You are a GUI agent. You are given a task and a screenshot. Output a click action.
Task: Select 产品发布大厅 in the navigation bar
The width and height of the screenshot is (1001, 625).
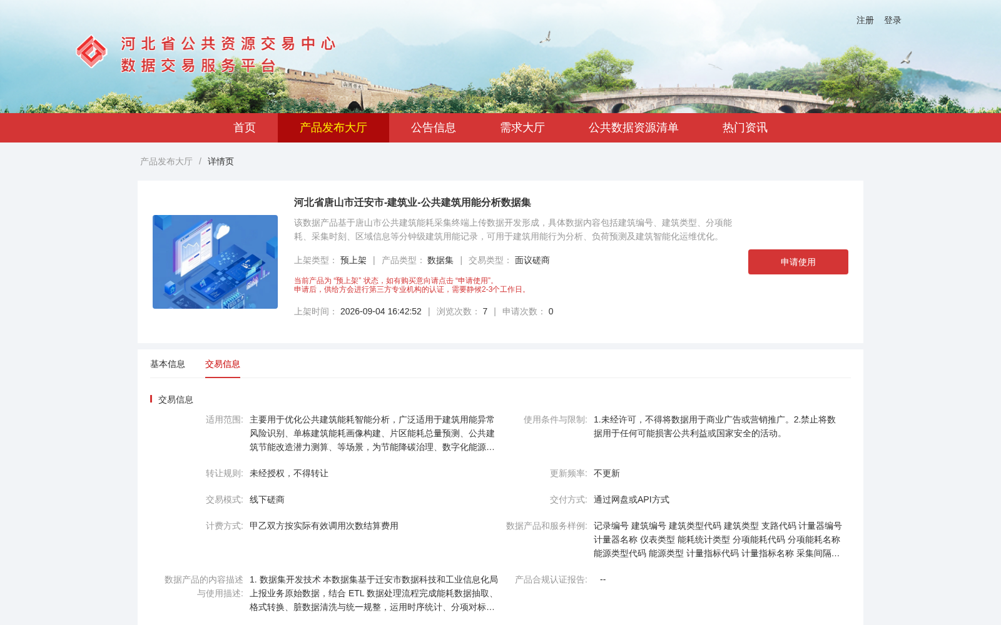click(333, 127)
